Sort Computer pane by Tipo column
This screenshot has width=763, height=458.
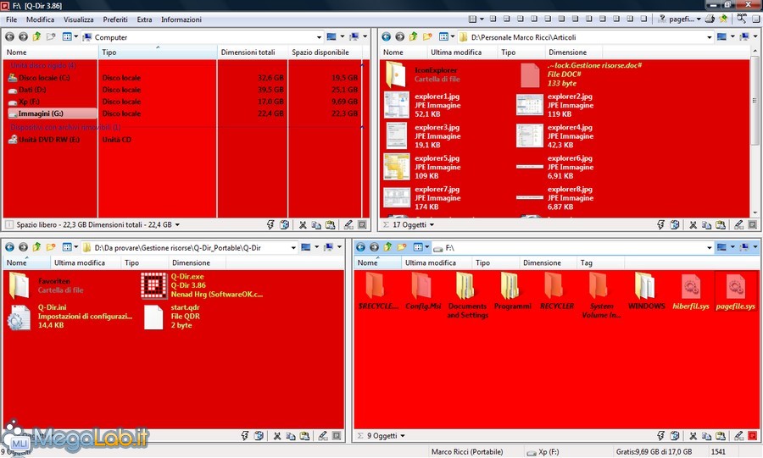pyautogui.click(x=158, y=52)
